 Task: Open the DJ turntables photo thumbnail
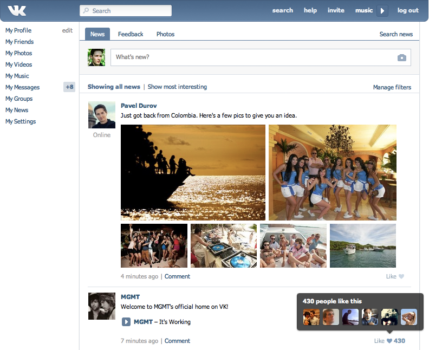(224, 245)
